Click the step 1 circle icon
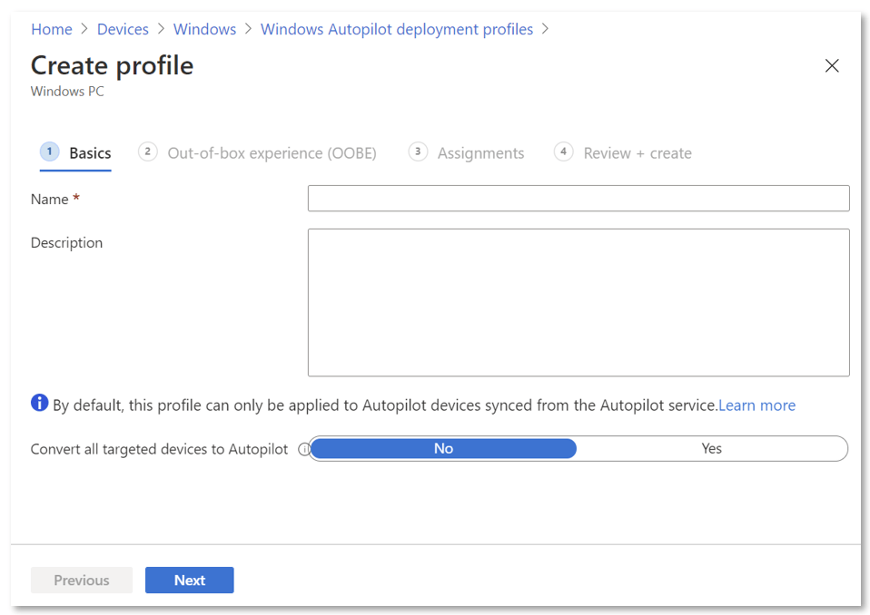This screenshot has height=615, width=870. (x=49, y=152)
